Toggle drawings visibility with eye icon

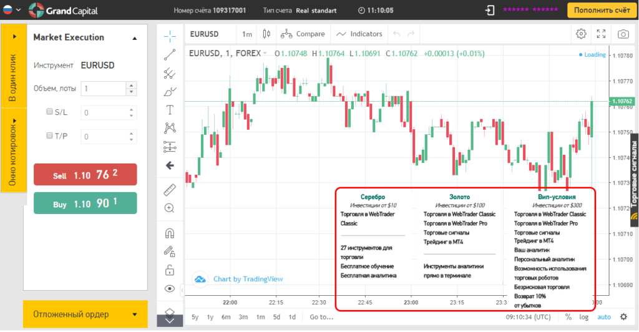click(169, 288)
